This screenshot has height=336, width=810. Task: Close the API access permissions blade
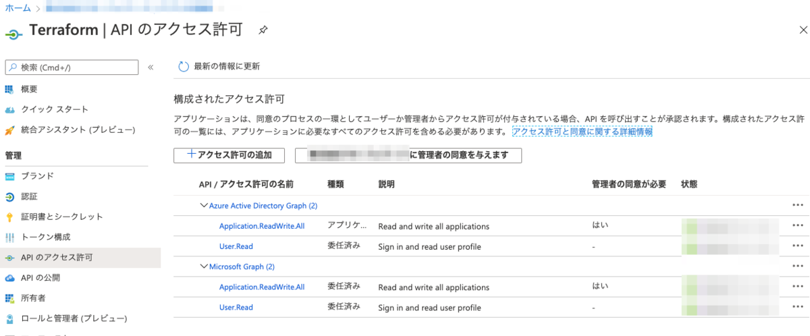pyautogui.click(x=802, y=30)
